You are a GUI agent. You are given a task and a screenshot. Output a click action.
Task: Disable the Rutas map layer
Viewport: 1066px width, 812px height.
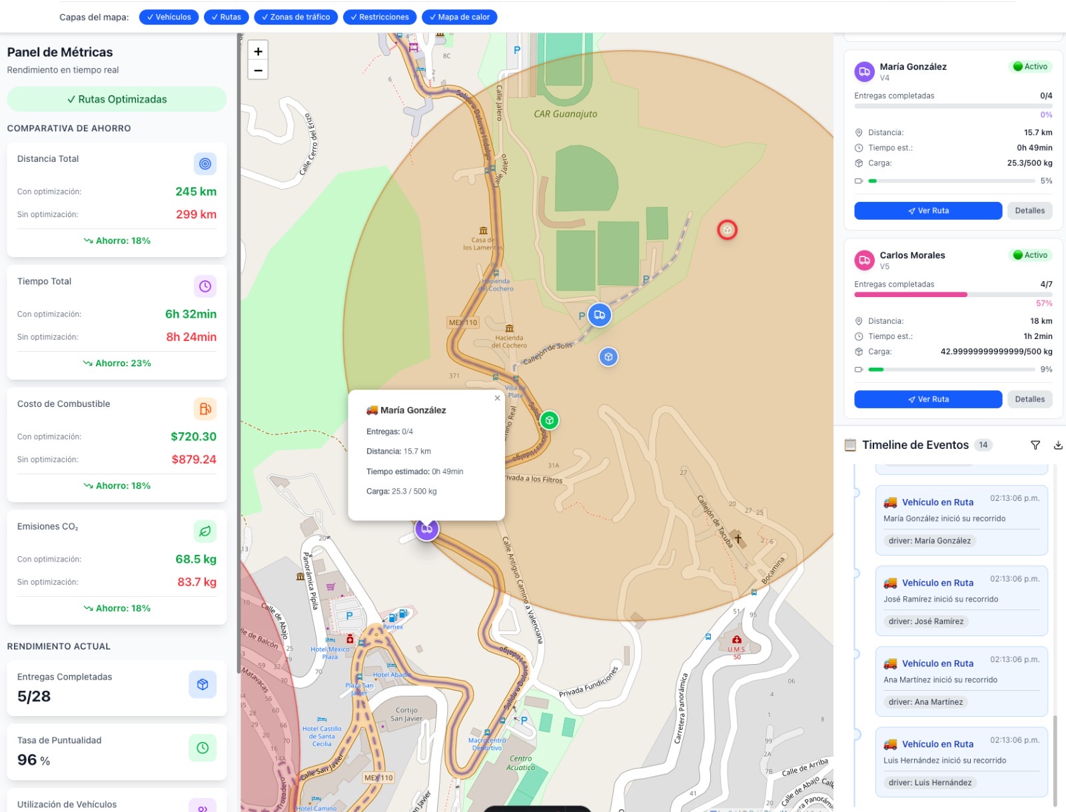pyautogui.click(x=227, y=17)
